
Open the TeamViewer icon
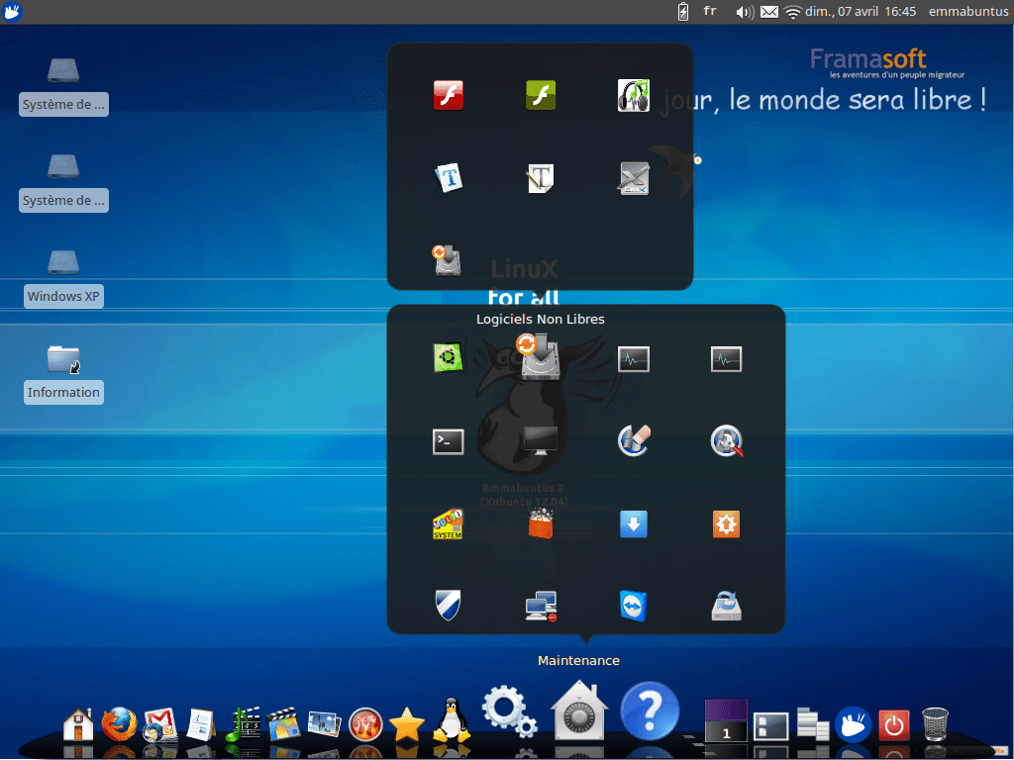coord(633,606)
